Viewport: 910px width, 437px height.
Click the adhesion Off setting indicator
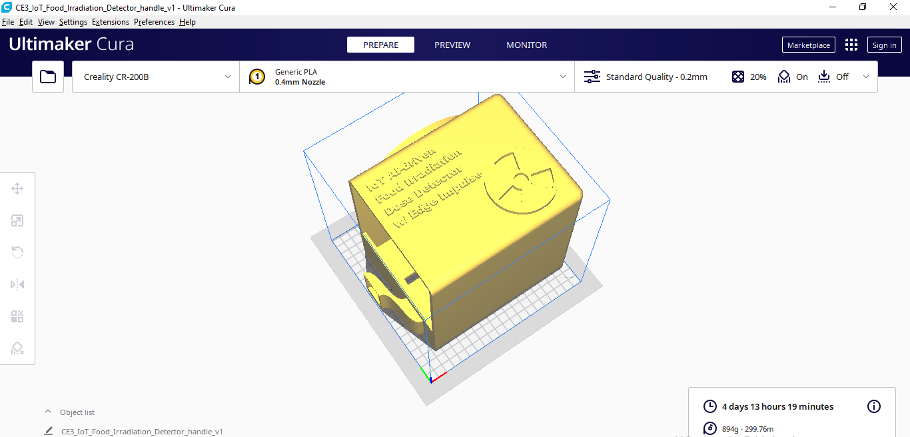coord(833,77)
